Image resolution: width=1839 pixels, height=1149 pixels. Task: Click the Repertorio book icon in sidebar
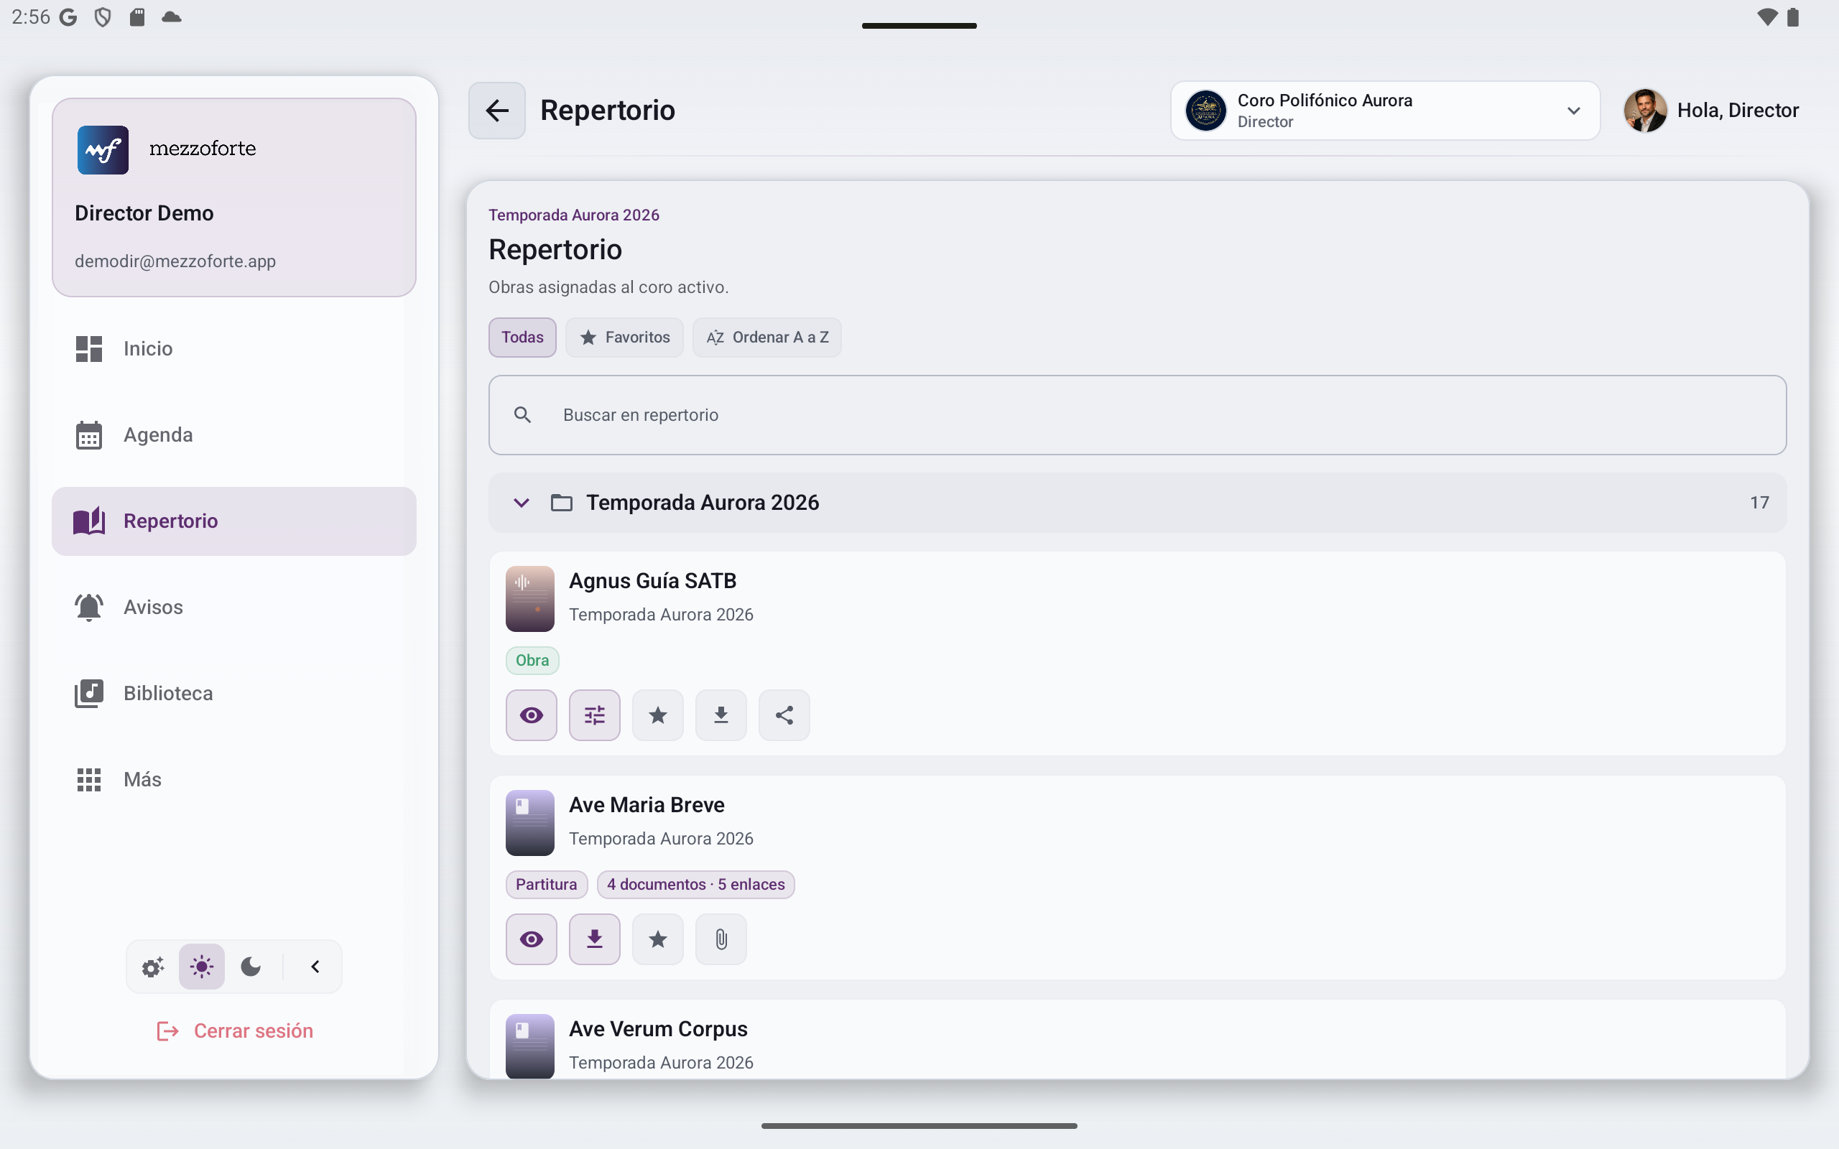[x=89, y=521]
